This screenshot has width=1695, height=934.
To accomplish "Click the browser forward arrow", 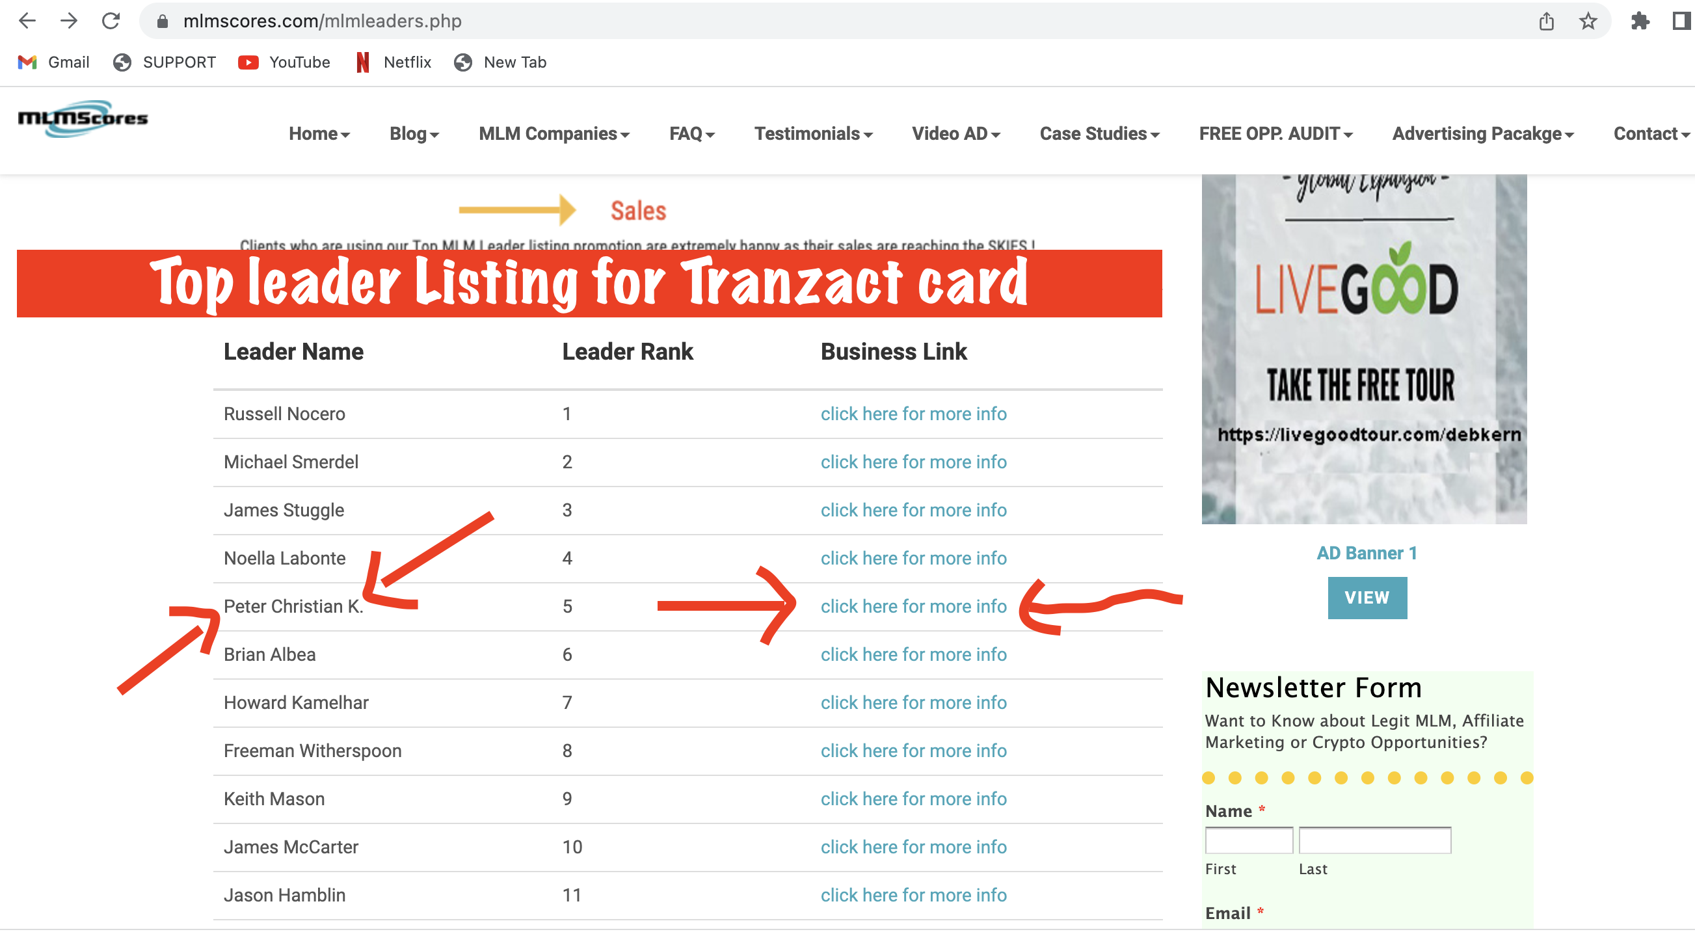I will click(69, 21).
